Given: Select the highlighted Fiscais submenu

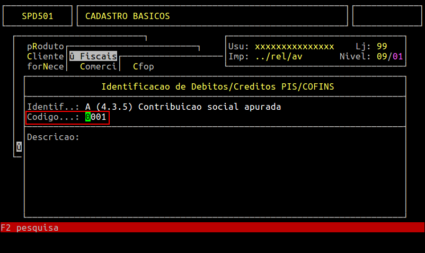Looking at the screenshot, I should pyautogui.click(x=93, y=56).
